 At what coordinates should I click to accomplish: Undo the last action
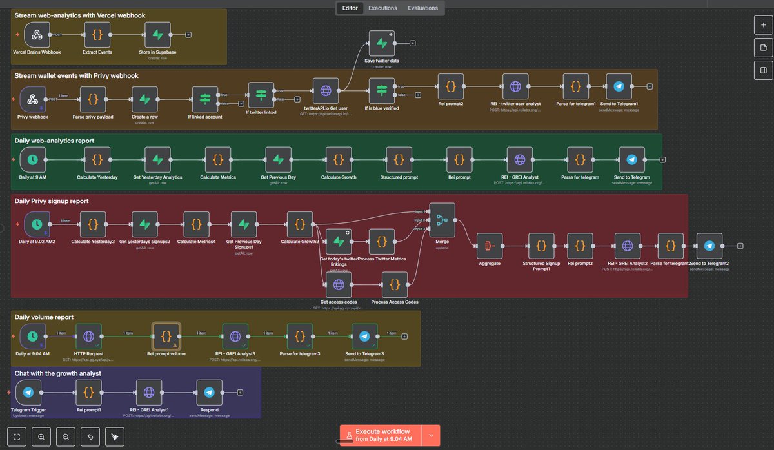(90, 436)
